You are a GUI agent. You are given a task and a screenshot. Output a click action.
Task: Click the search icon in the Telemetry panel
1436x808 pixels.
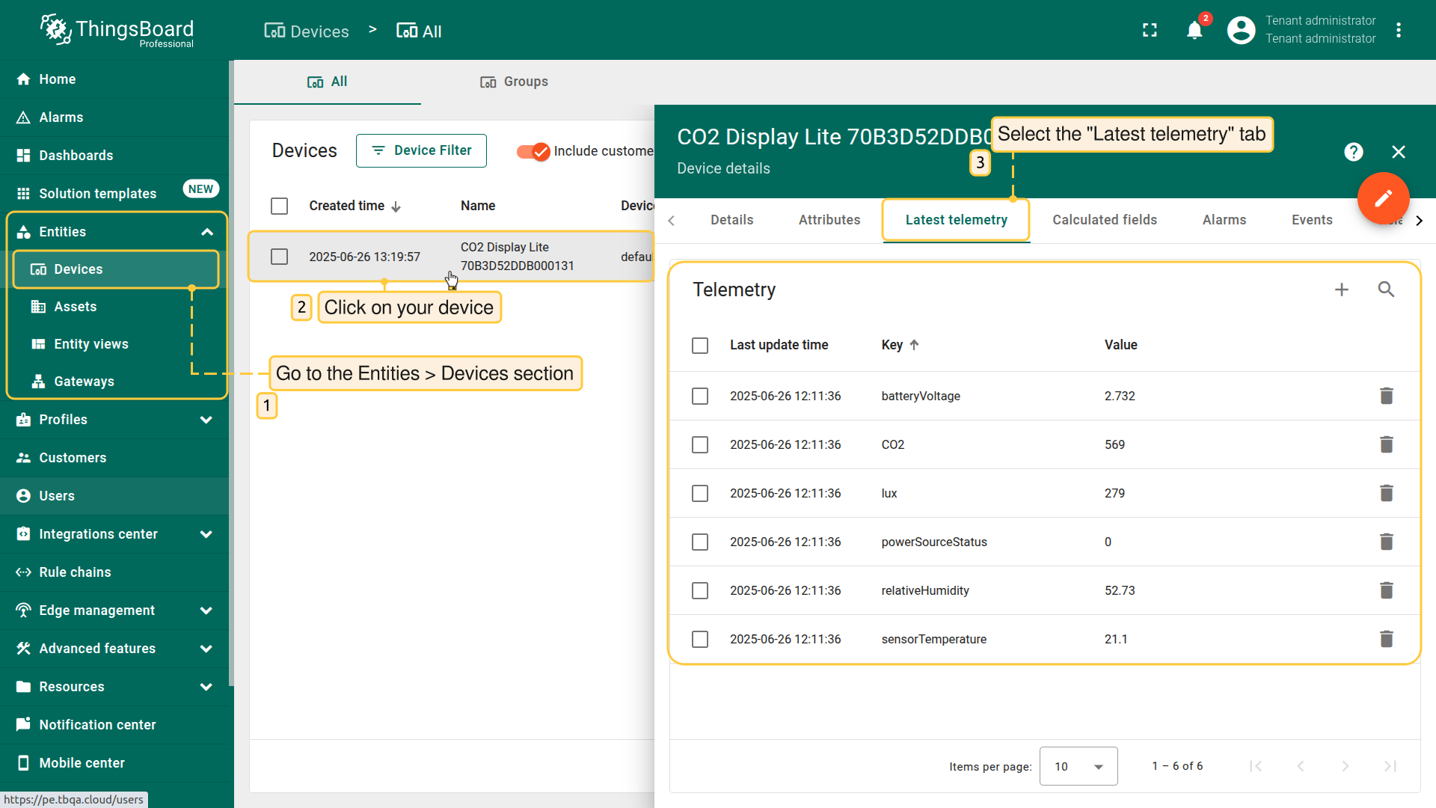tap(1386, 289)
